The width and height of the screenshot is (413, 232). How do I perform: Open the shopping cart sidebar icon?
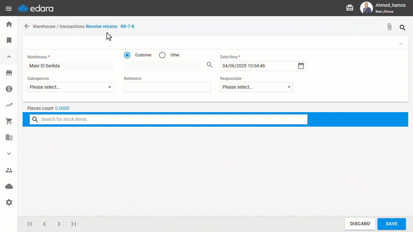[x=9, y=121]
